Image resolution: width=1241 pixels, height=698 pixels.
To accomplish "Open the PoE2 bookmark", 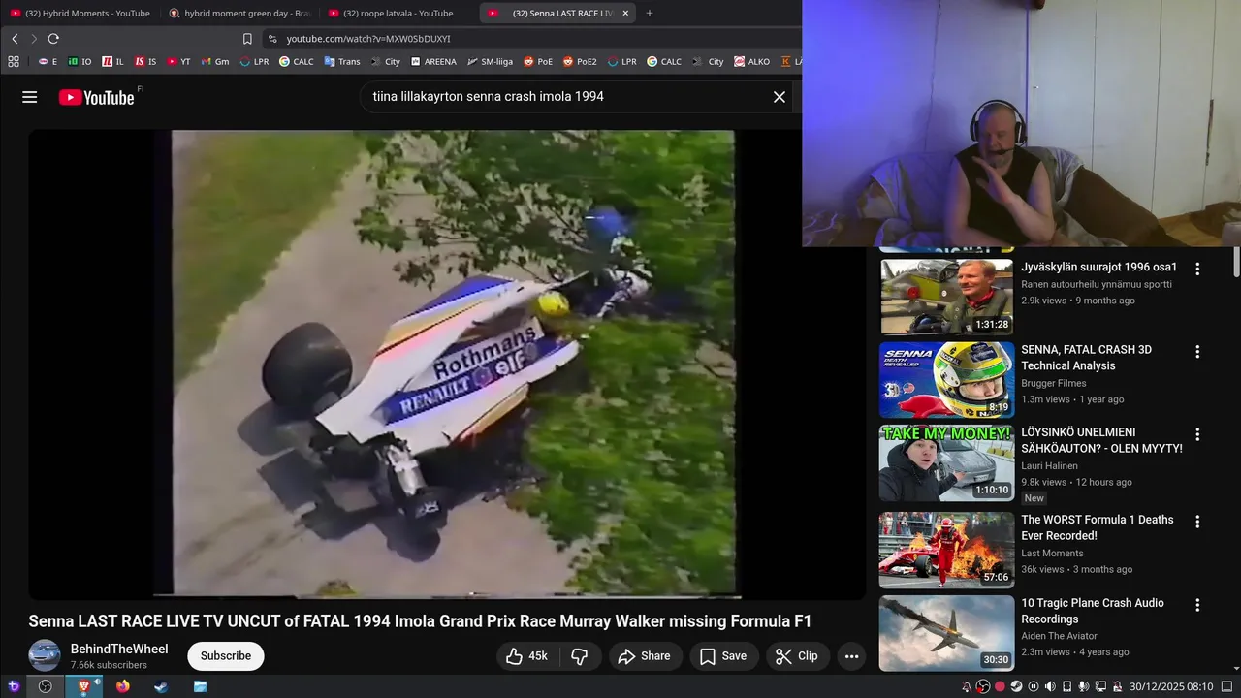I will tap(580, 61).
